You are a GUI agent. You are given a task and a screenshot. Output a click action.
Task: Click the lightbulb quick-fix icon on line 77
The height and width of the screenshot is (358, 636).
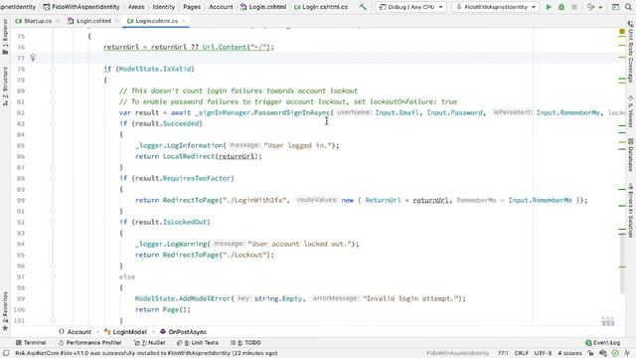(x=33, y=58)
